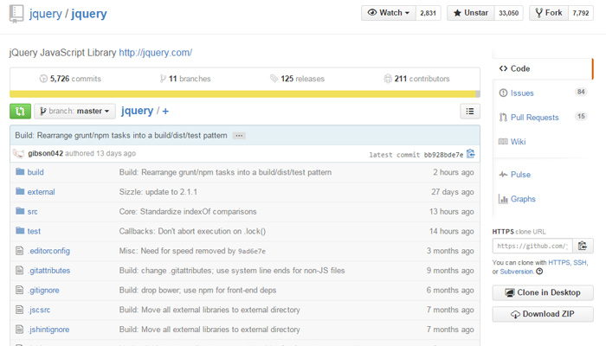Click the Issues circle icon in sidebar
Screen dimensions: 606x346
[503, 93]
